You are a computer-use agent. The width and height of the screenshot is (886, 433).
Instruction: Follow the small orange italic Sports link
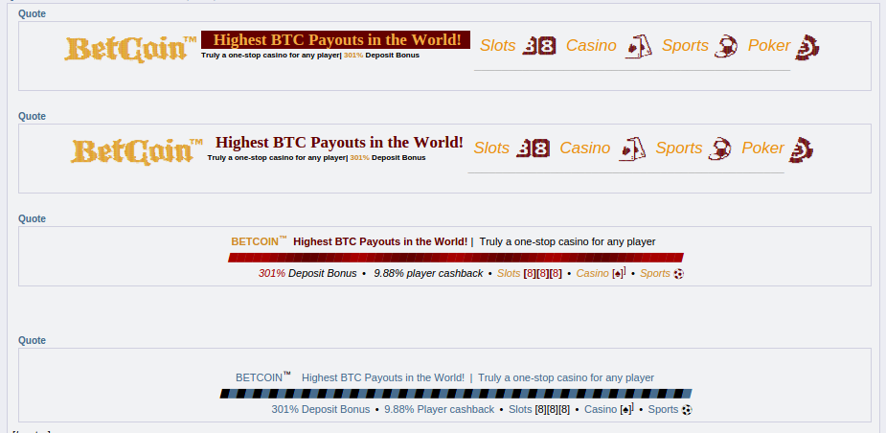(x=655, y=274)
